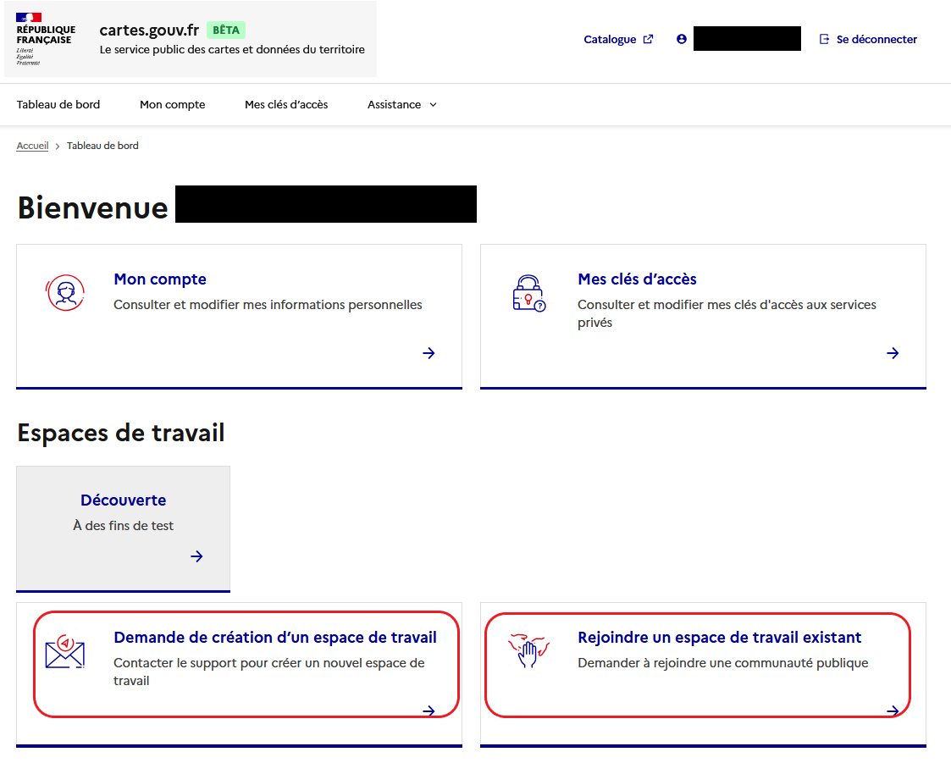The width and height of the screenshot is (951, 763).
Task: Click the user account icon in header
Action: pyautogui.click(x=682, y=39)
